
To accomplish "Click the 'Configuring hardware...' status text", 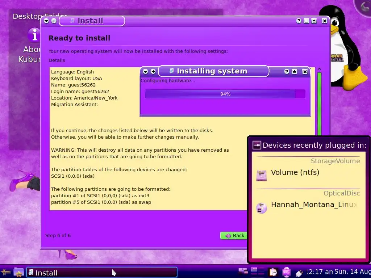I will (168, 81).
